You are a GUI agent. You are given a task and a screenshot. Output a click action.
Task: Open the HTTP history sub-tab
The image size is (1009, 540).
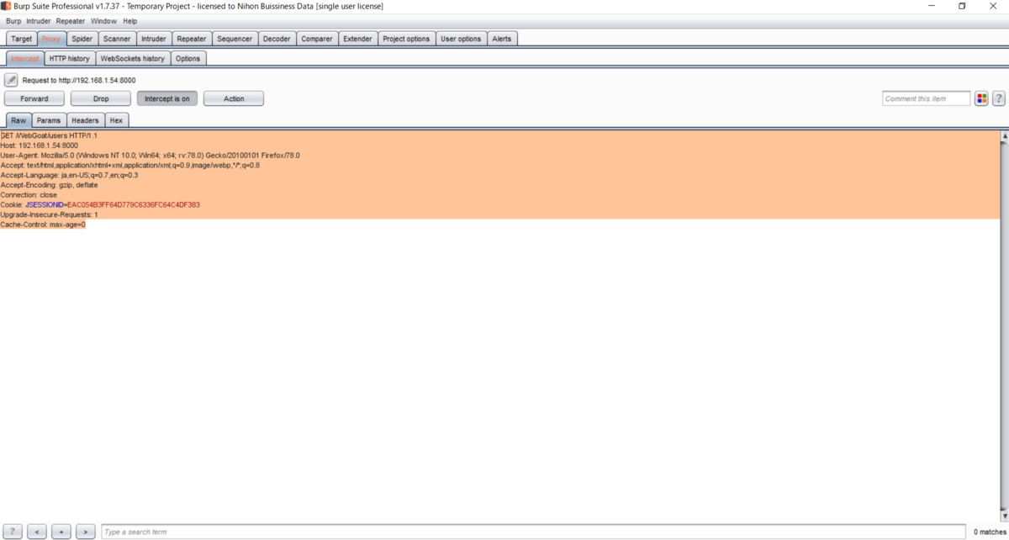coord(69,59)
